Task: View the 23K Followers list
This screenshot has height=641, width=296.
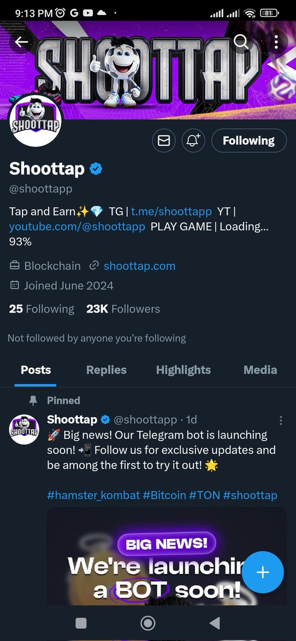Action: point(123,309)
